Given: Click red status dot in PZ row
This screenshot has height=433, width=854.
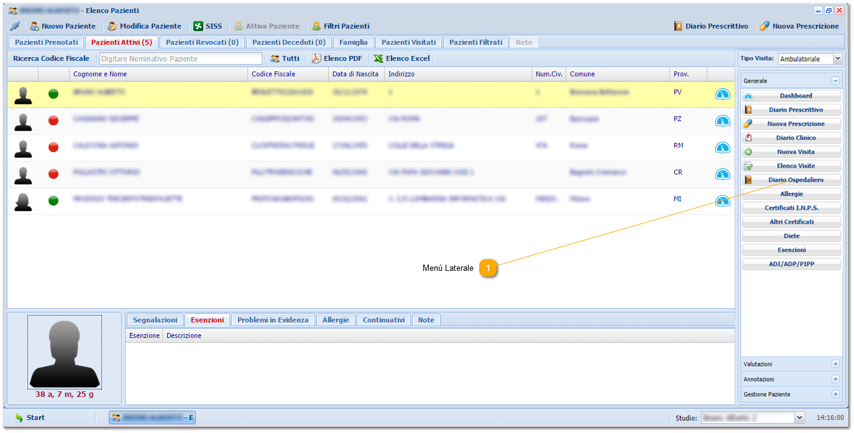Looking at the screenshot, I should point(53,121).
